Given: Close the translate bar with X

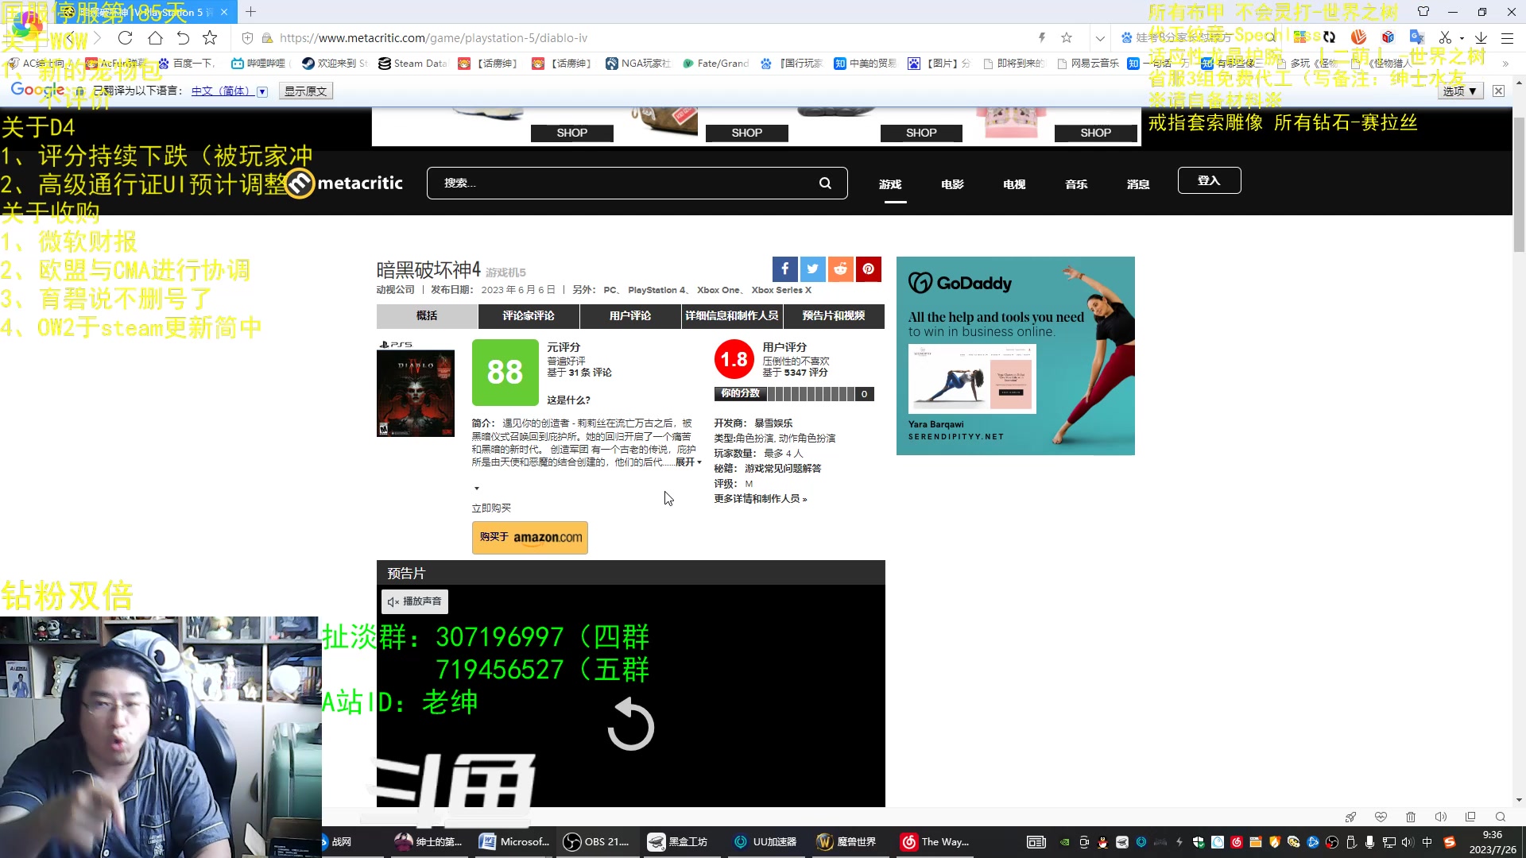Looking at the screenshot, I should click(1498, 91).
